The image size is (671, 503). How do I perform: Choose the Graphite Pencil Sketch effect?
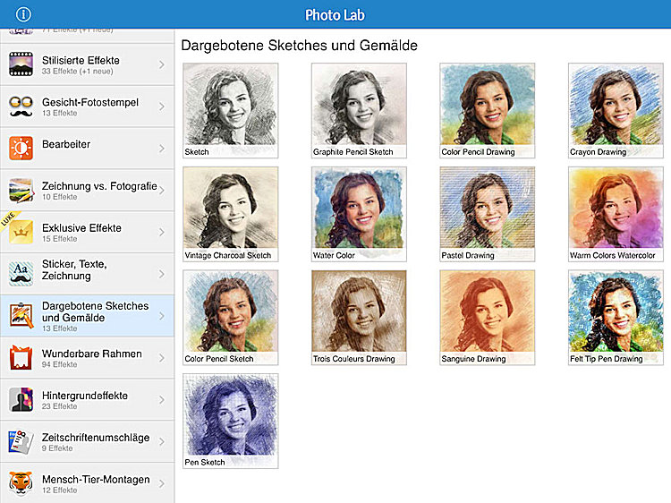(x=359, y=110)
